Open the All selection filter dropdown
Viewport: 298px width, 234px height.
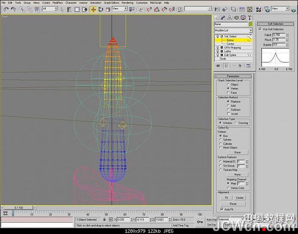(x=50, y=8)
